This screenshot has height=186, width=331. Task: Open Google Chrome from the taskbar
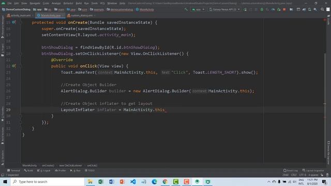point(165,181)
